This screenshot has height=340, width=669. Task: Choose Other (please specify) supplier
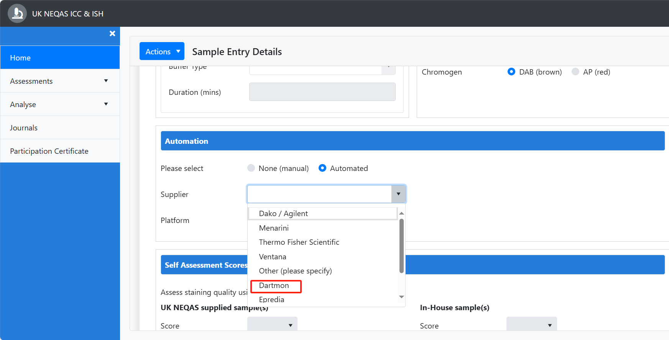pyautogui.click(x=323, y=271)
